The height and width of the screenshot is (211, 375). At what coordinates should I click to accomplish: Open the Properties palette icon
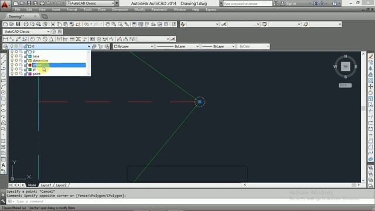[x=134, y=24]
